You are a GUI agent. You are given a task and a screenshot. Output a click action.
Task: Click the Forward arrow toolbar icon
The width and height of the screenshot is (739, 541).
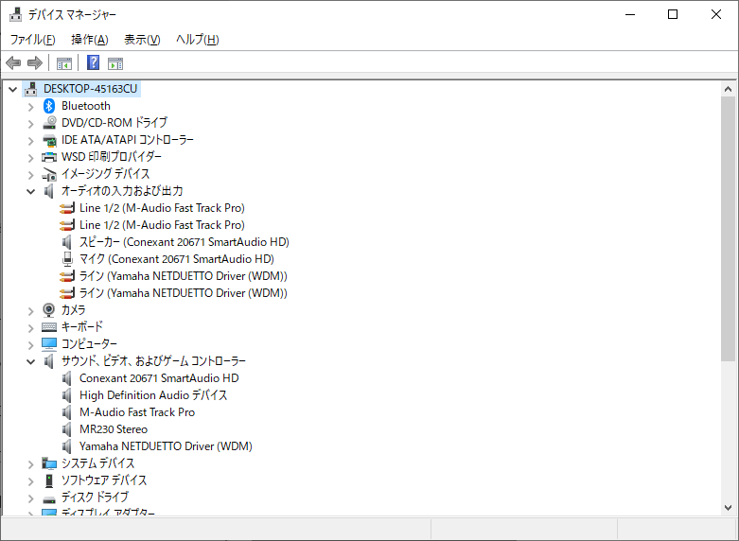tap(35, 62)
